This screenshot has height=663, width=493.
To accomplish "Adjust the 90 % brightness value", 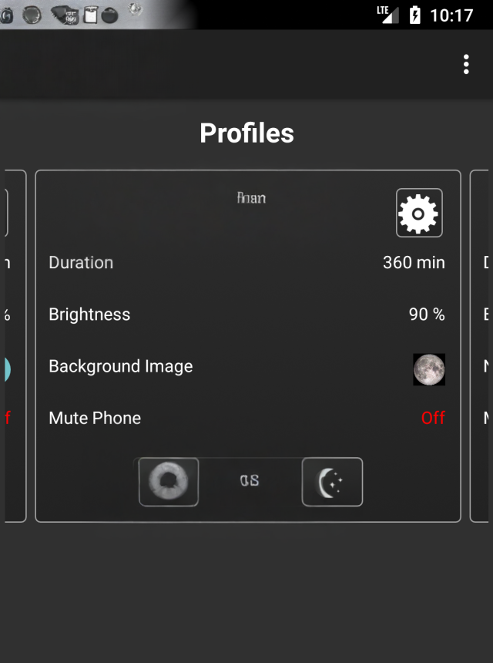I will pyautogui.click(x=427, y=315).
